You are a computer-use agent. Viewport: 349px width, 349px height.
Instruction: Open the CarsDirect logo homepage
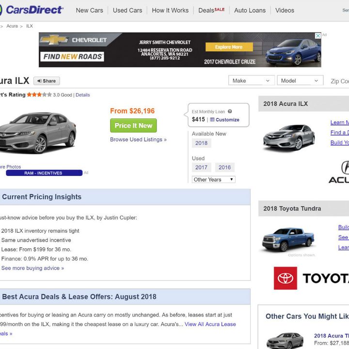click(31, 10)
